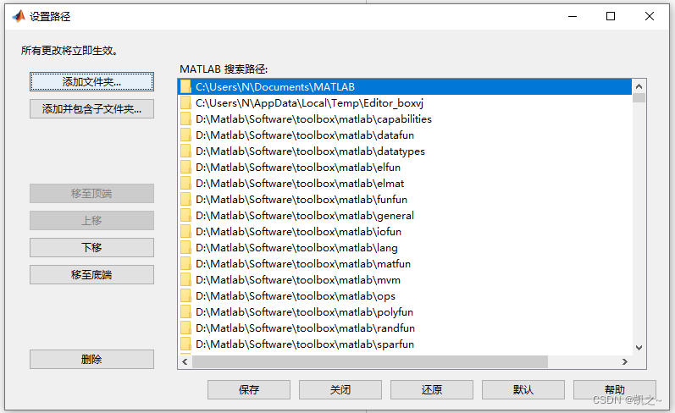Screen dimensions: 675x413
Task: Click the 默认 button
Action: point(523,390)
